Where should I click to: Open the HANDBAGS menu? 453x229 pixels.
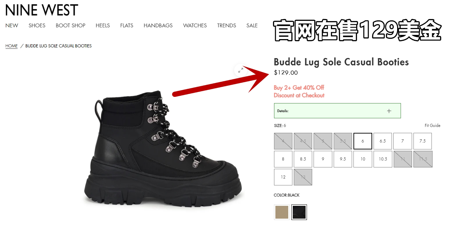pos(158,25)
